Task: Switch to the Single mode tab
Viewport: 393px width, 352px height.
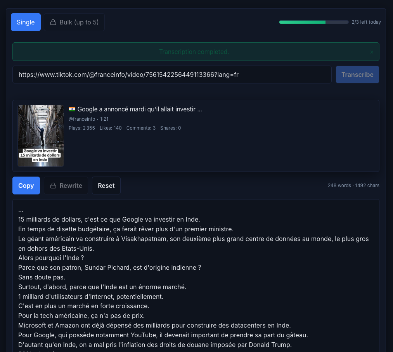Action: point(26,22)
